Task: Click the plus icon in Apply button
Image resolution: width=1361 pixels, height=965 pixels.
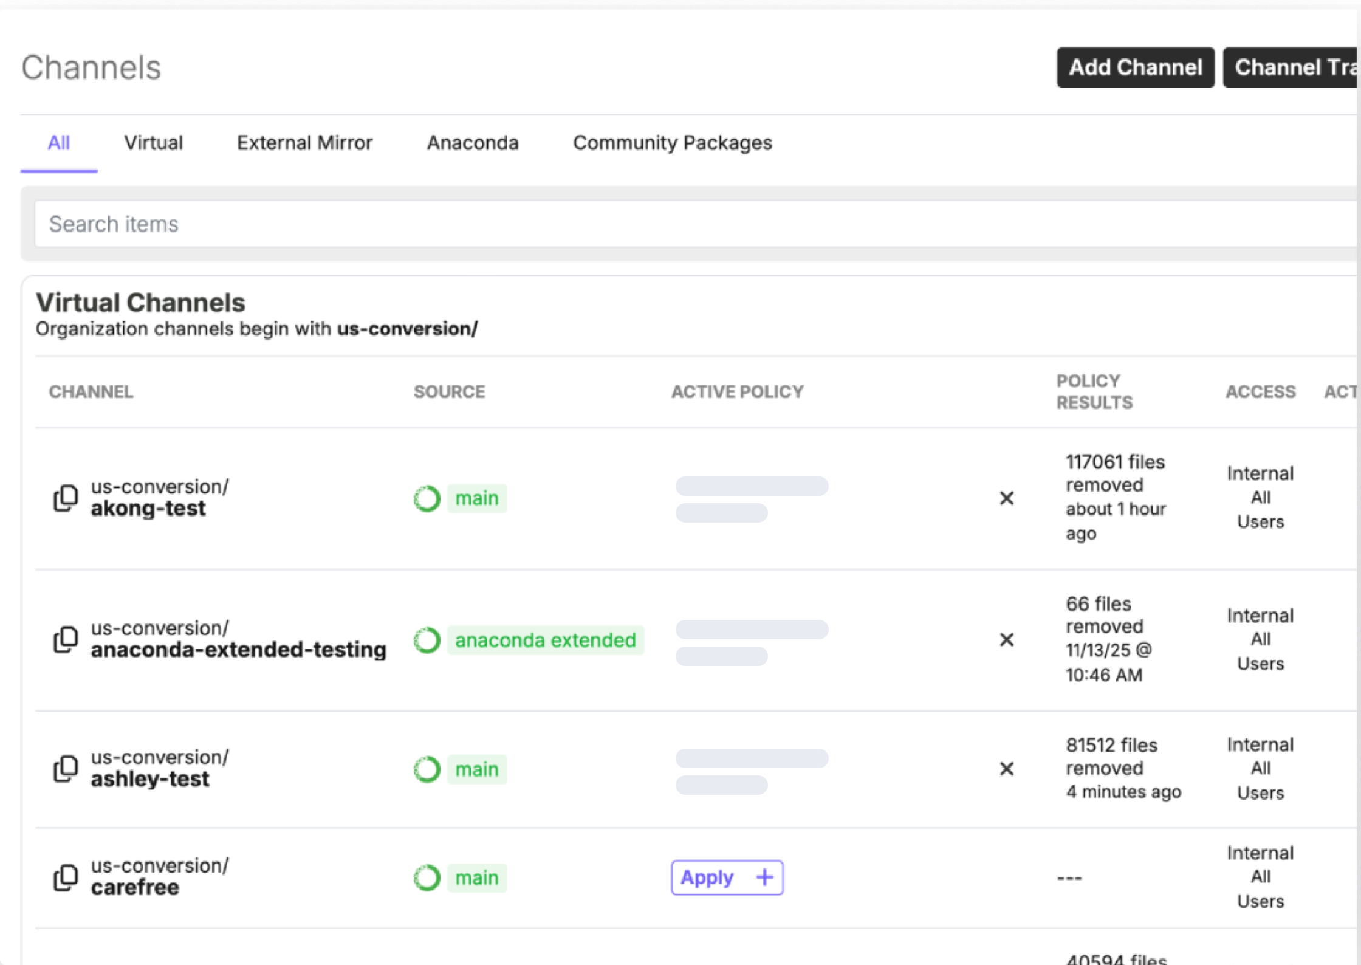Action: (764, 877)
